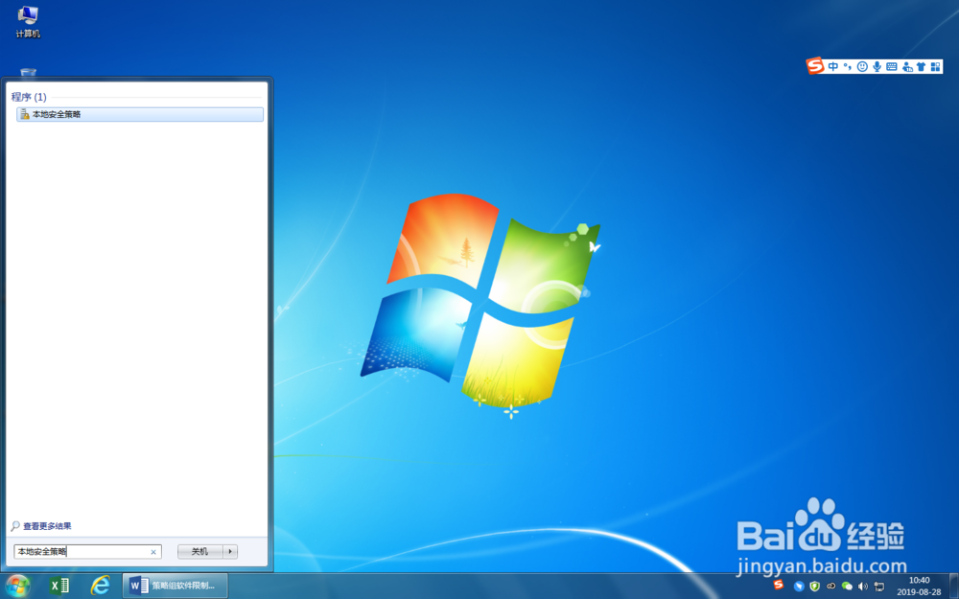Toggle punctuation mode on Sogou bar
Image resolution: width=959 pixels, height=599 pixels.
coord(848,67)
